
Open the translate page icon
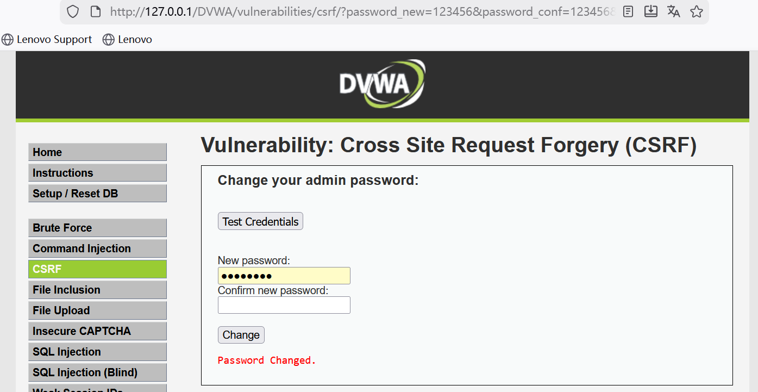pos(674,11)
